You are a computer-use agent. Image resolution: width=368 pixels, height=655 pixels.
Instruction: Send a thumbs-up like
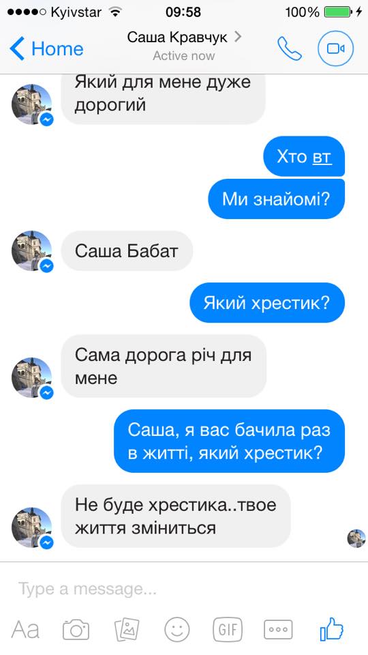tap(332, 628)
